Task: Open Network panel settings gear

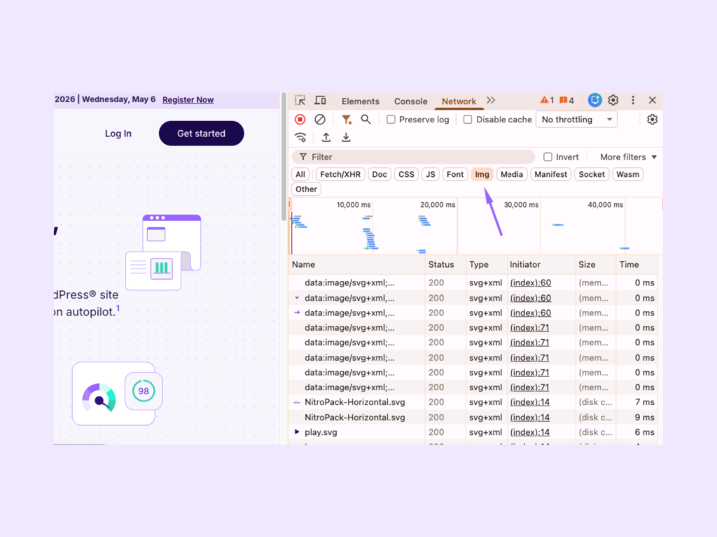Action: coord(652,120)
